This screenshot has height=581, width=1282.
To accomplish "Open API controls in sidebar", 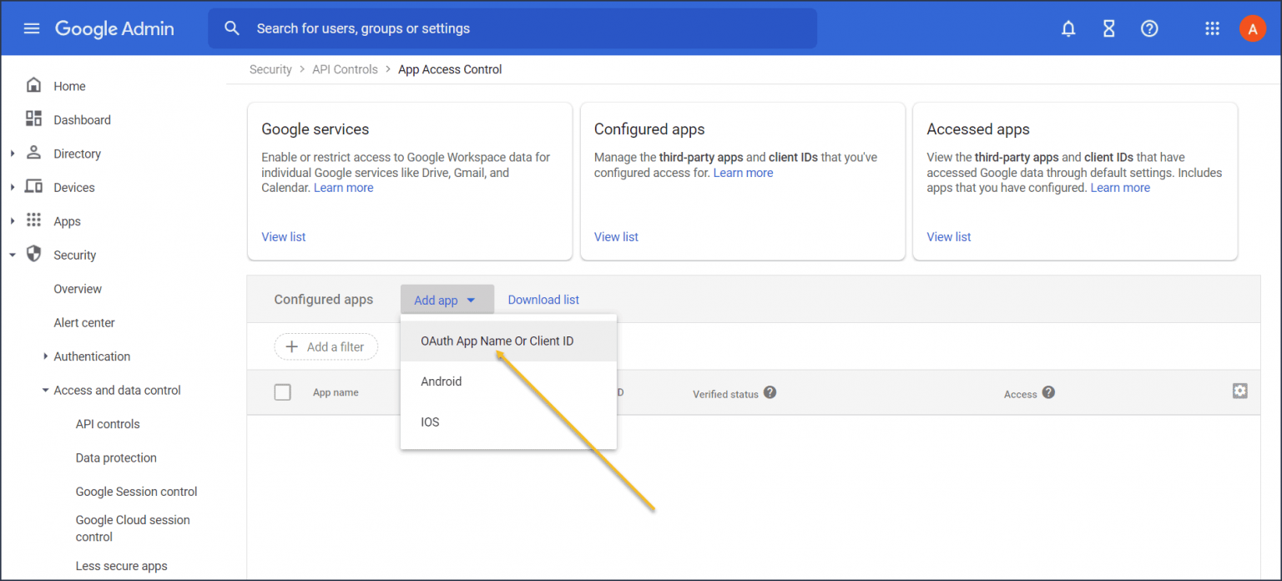I will tap(108, 424).
